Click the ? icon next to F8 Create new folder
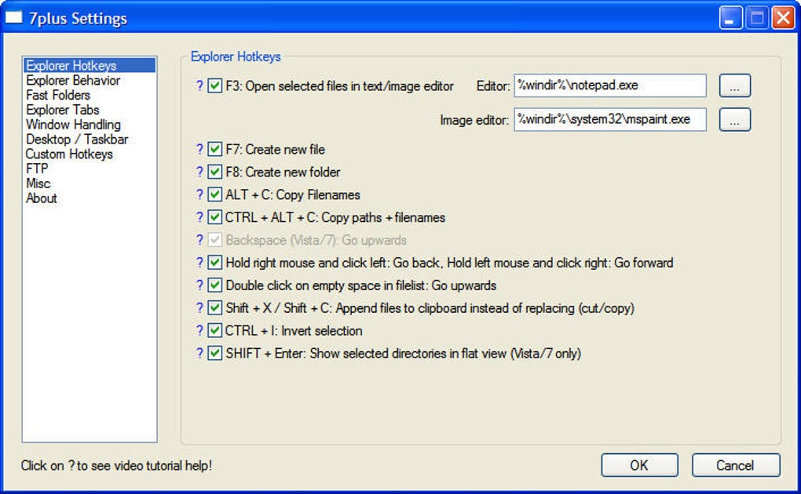The width and height of the screenshot is (801, 494). pyautogui.click(x=199, y=172)
